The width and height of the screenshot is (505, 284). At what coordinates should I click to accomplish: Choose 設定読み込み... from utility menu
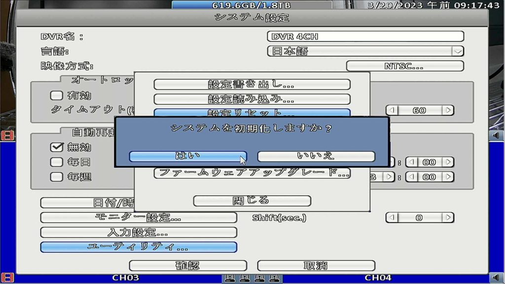point(252,100)
